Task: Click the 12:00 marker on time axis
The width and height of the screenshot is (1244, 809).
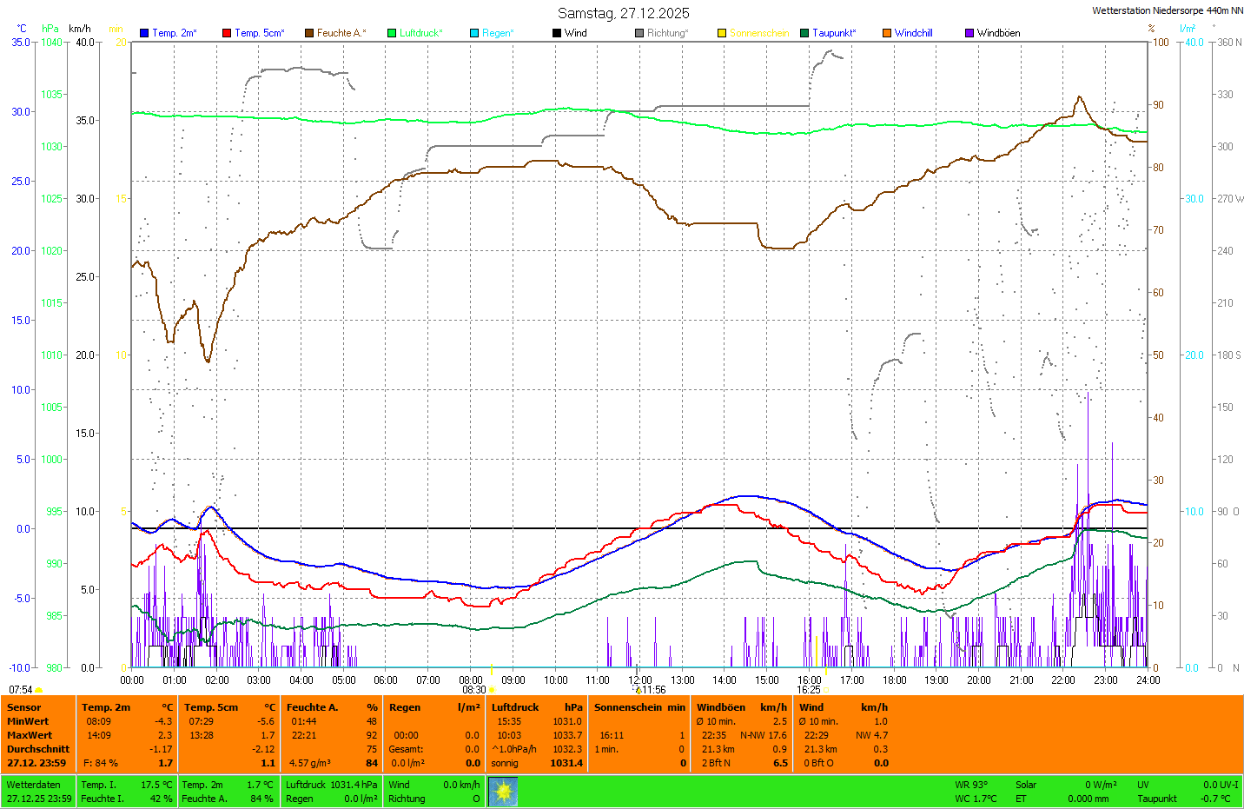Action: [x=640, y=680]
